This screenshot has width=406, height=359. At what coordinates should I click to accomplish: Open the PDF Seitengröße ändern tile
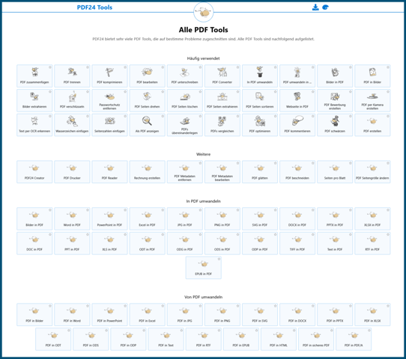(372, 172)
